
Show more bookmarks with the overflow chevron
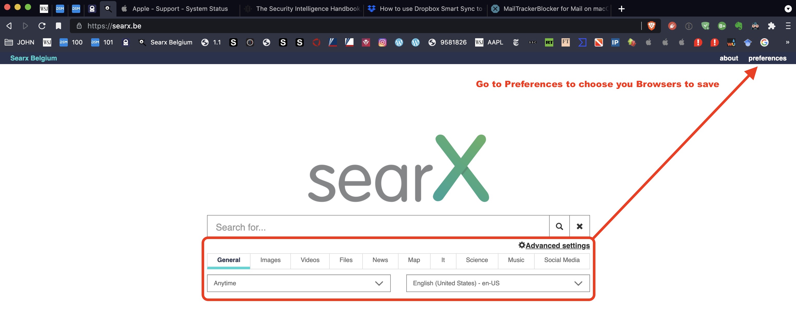pyautogui.click(x=787, y=42)
